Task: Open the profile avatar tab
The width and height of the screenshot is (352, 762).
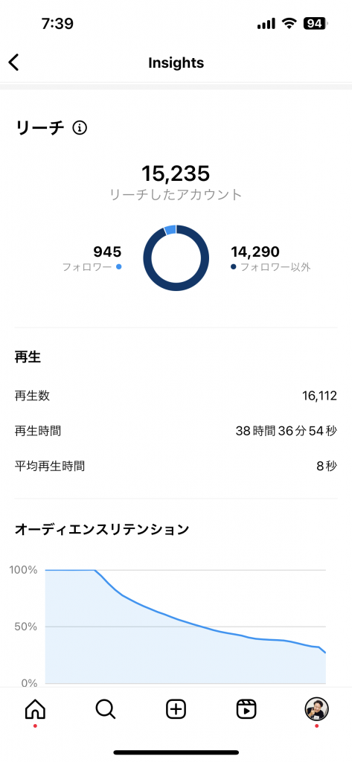Action: tap(316, 709)
